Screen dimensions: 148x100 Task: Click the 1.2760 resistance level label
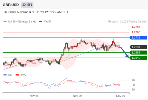coord(136,32)
